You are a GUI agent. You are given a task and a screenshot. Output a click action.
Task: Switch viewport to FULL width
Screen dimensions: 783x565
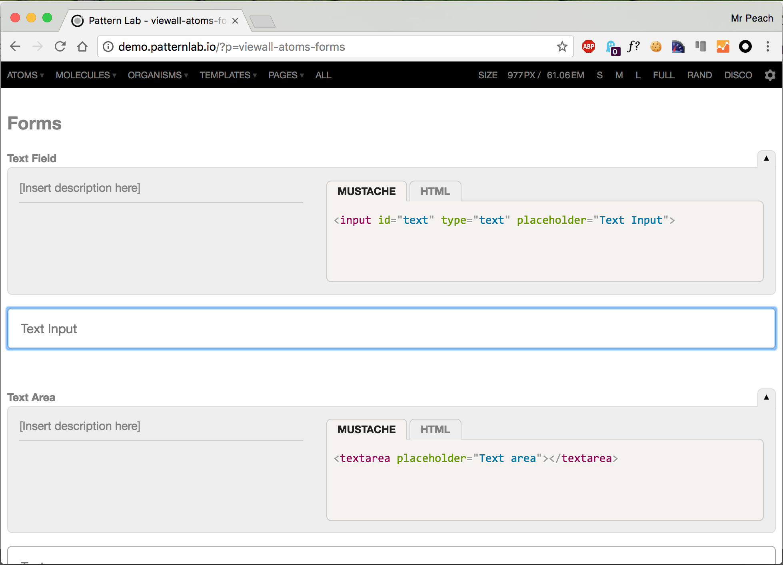point(664,75)
